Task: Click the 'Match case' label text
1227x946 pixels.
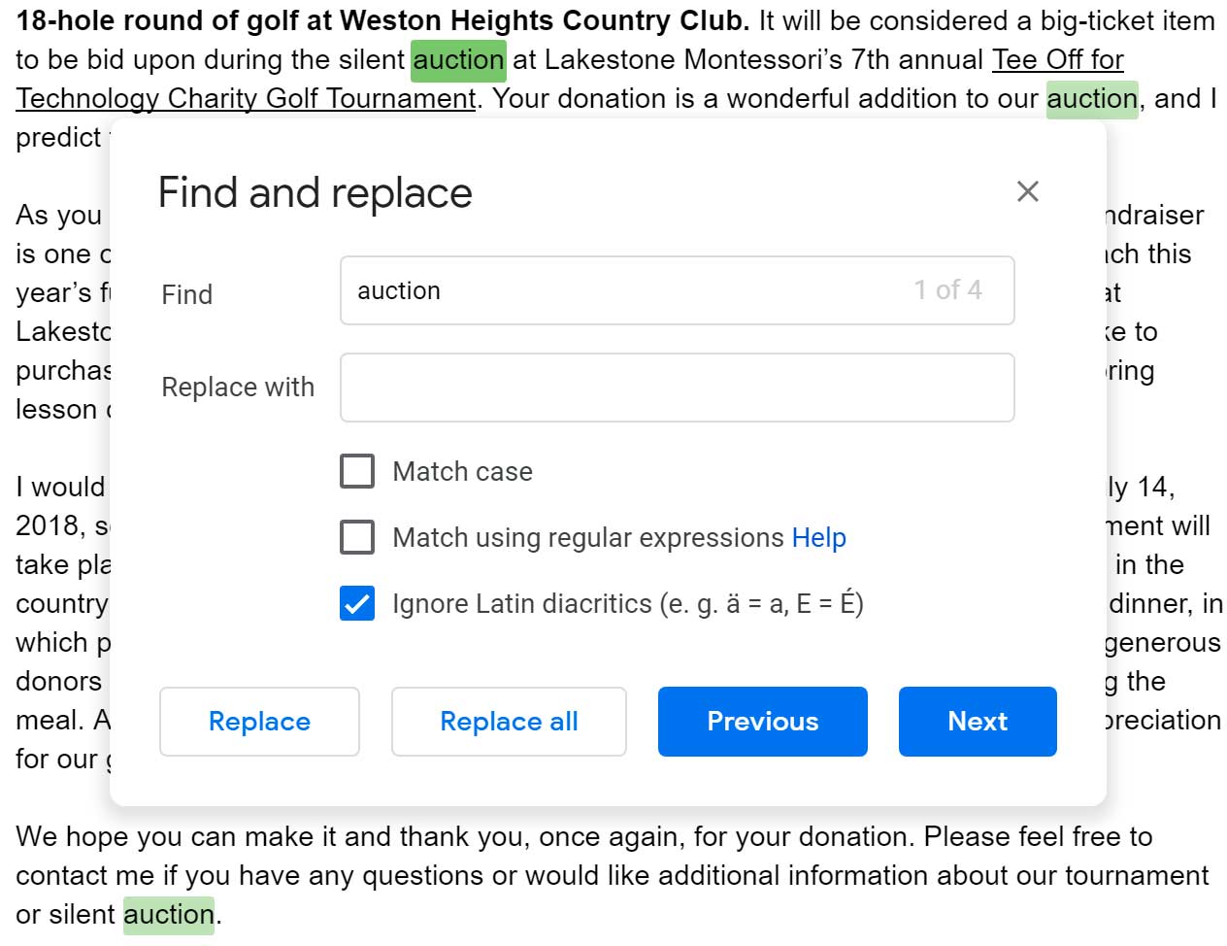Action: tap(462, 472)
